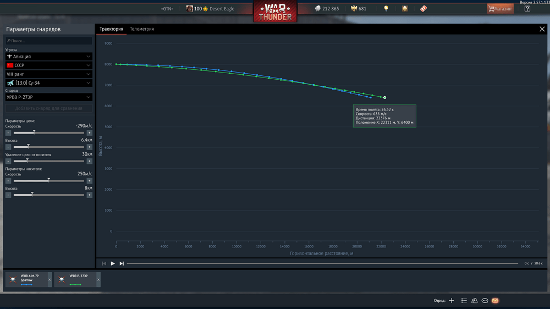This screenshot has width=550, height=309.
Task: Open the [13.0] Су-34 aircraft dropdown
Action: [x=49, y=83]
